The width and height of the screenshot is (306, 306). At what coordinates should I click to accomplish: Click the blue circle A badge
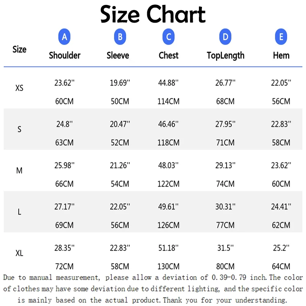pos(64,37)
